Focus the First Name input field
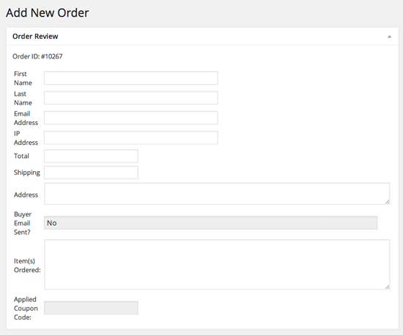 pyautogui.click(x=131, y=78)
